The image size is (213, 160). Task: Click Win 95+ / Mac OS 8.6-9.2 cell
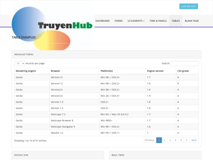click(x=122, y=114)
